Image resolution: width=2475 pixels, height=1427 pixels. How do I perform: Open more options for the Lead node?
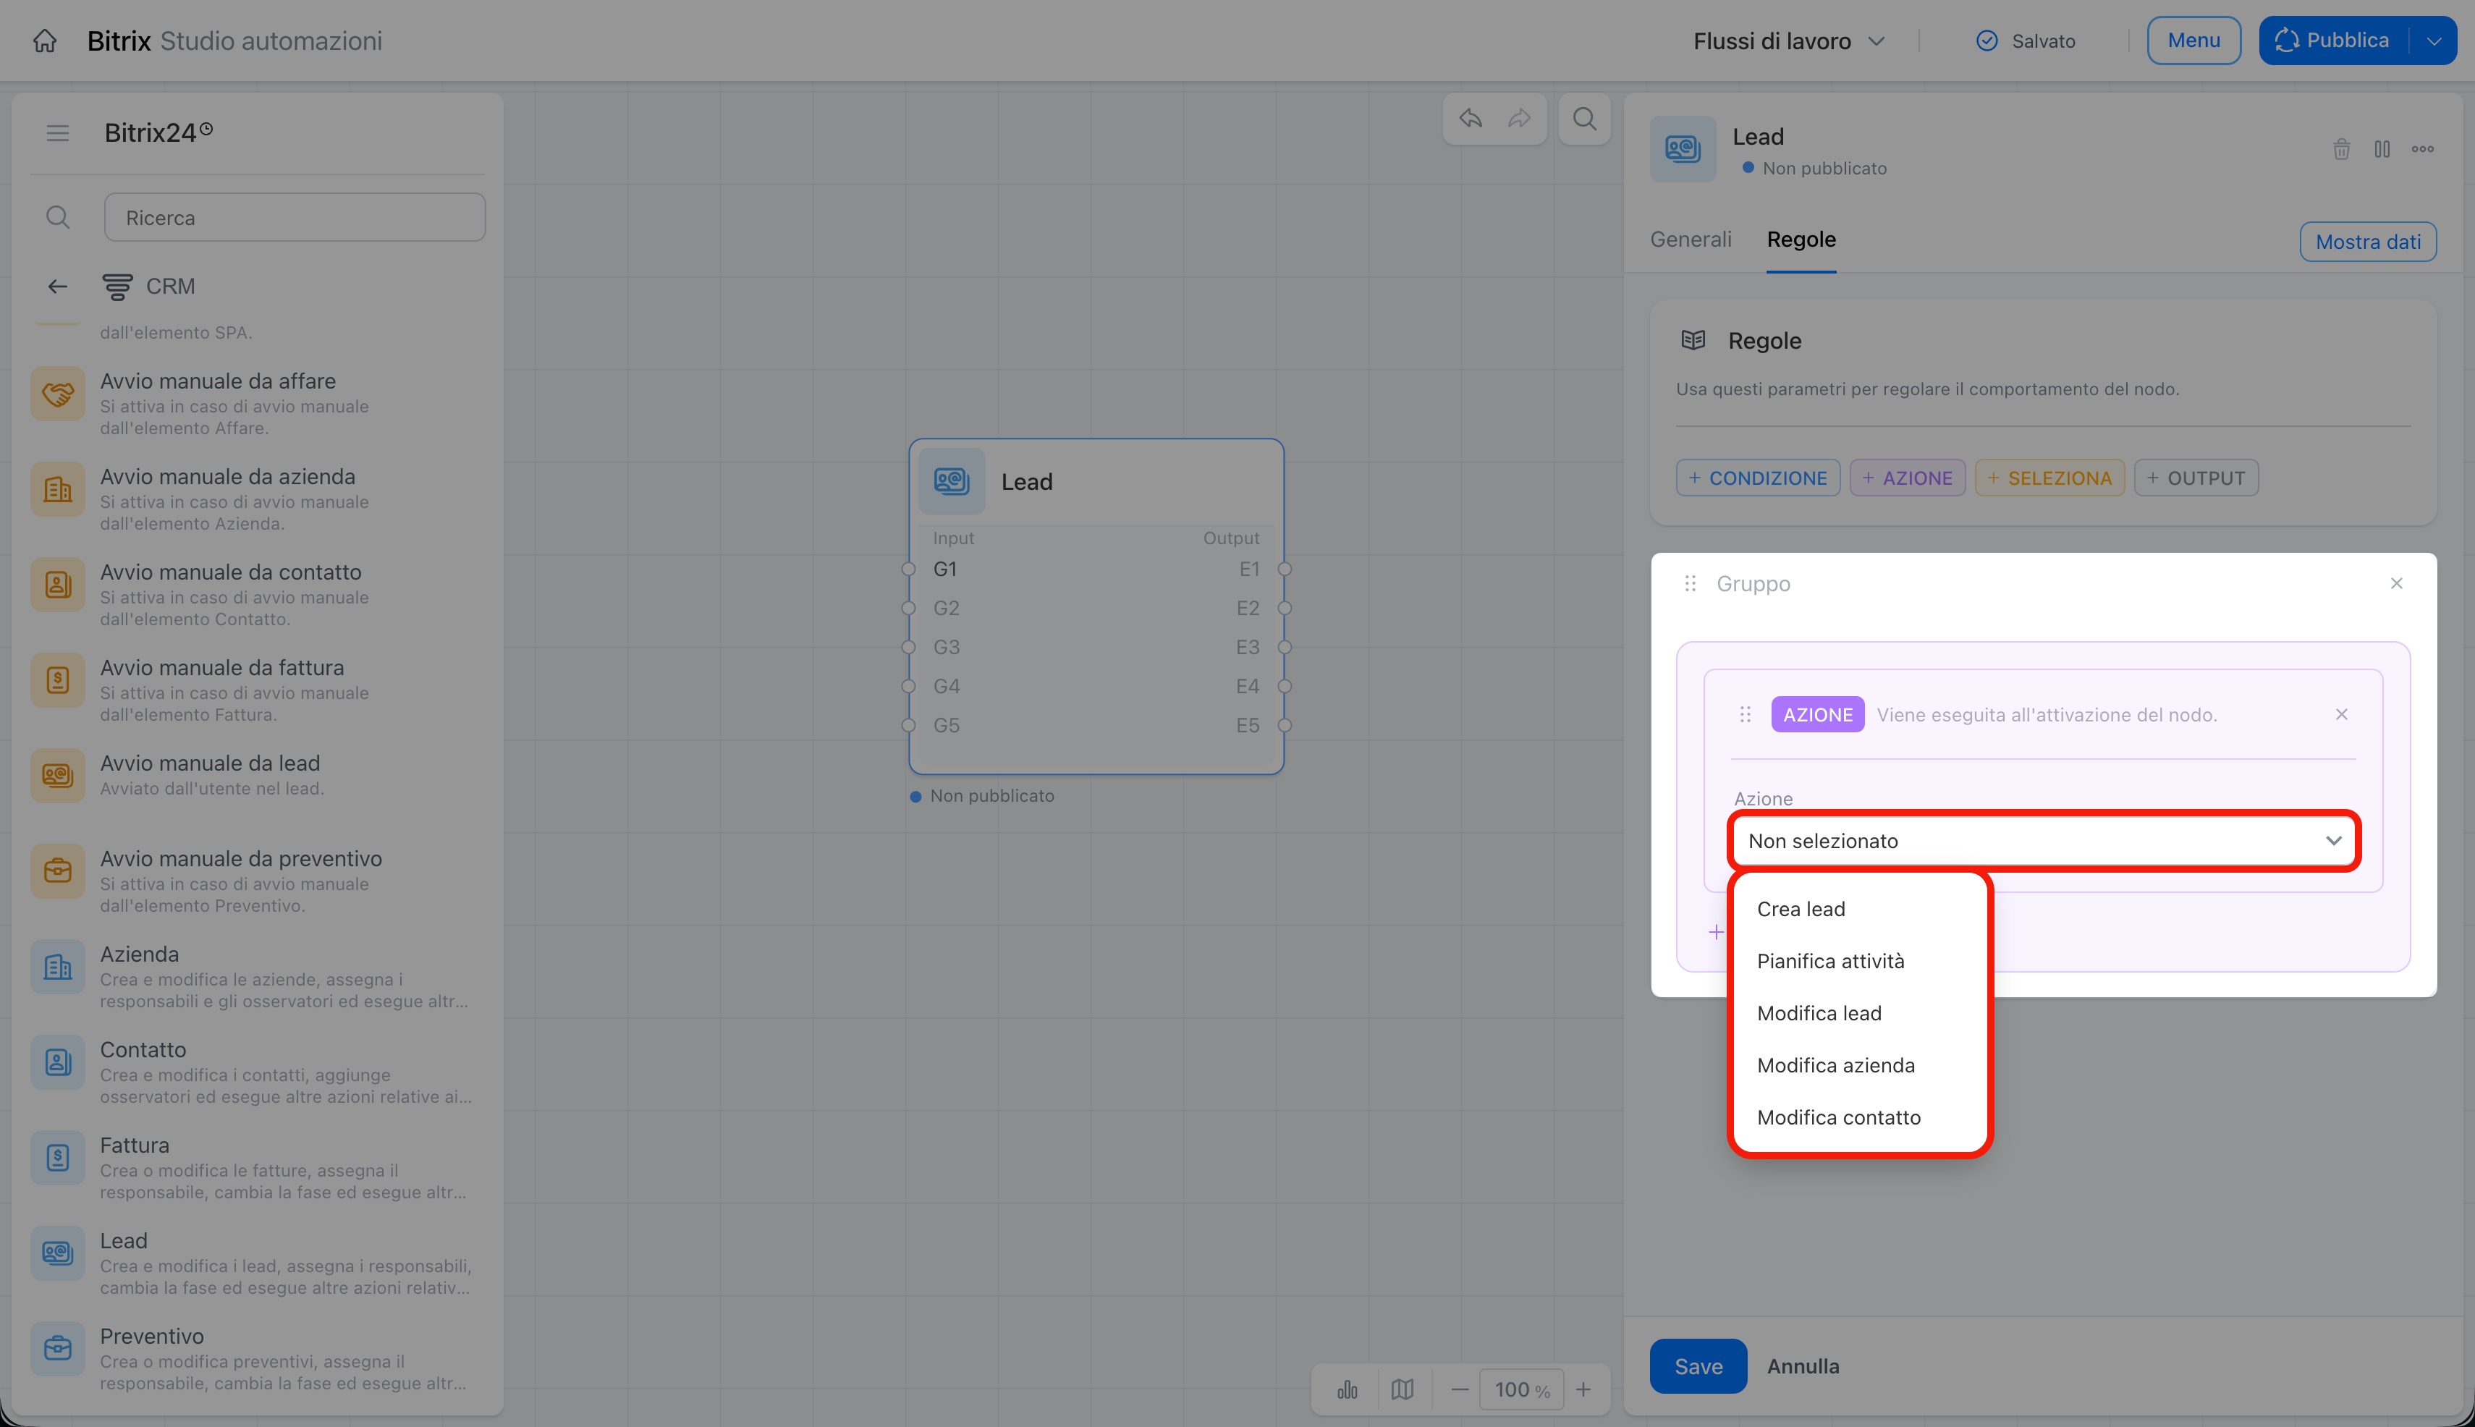pos(2423,149)
